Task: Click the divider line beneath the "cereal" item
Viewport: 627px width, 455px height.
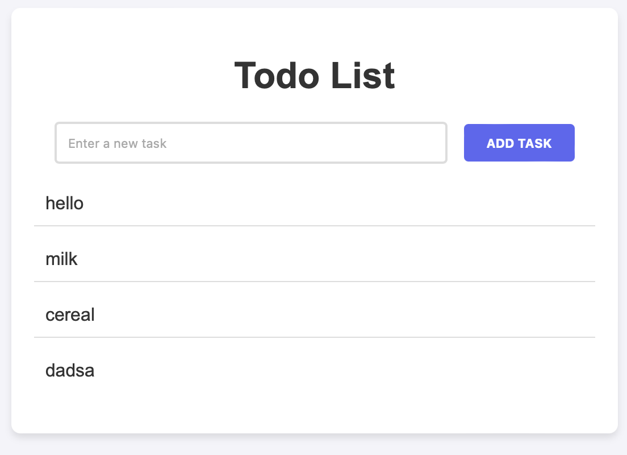Action: (315, 337)
